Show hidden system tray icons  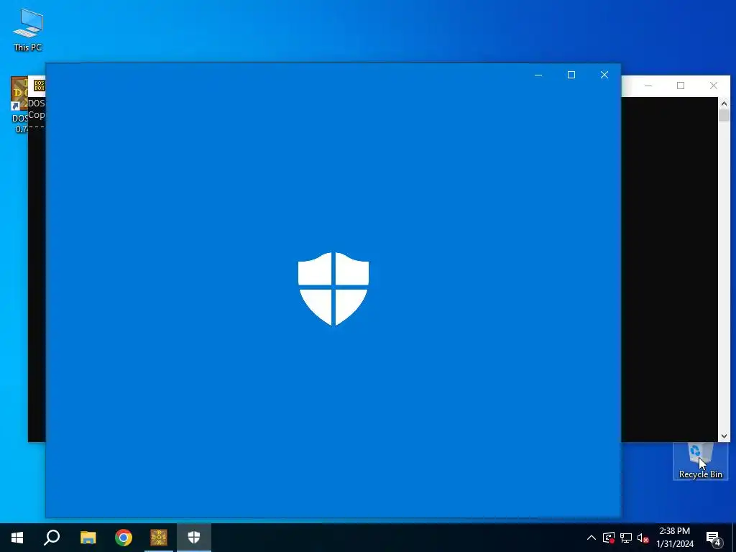coord(592,538)
